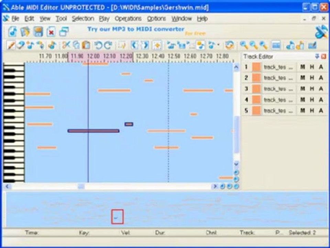Click the Able MIDI Editor logo at toolbar right

tap(321, 32)
